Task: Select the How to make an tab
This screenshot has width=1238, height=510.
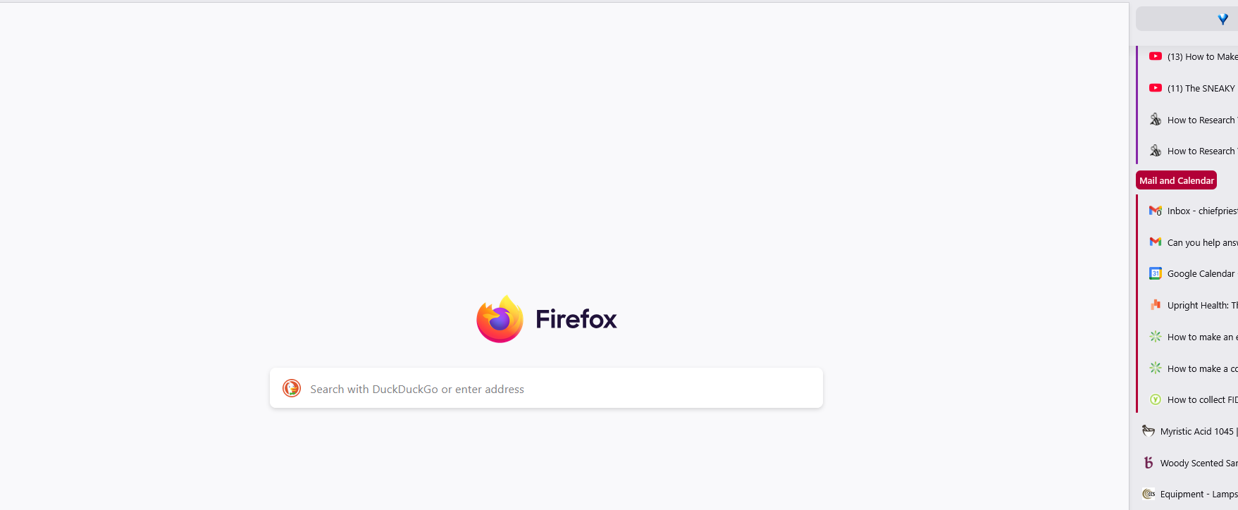Action: [1189, 337]
